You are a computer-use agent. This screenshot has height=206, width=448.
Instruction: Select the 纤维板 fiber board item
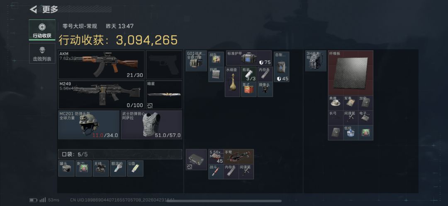coord(351,73)
